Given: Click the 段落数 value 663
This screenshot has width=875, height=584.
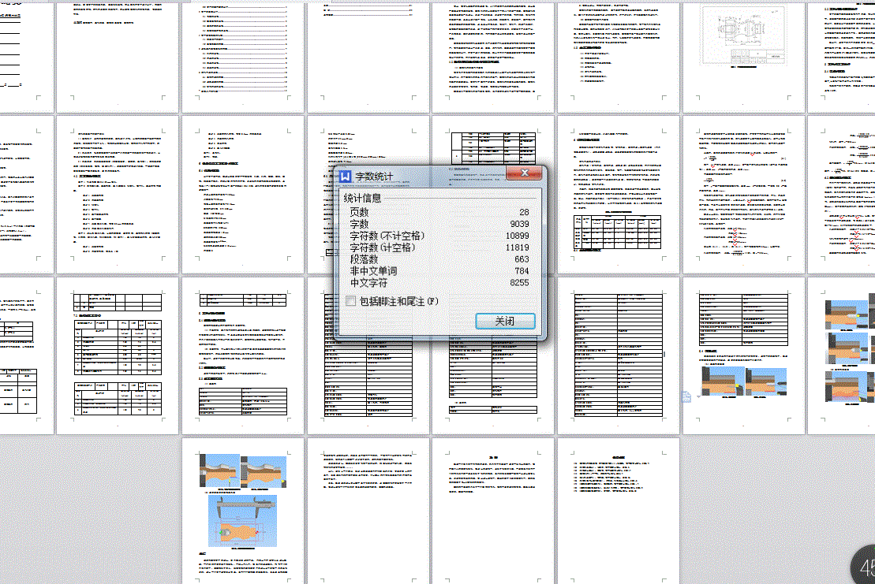Looking at the screenshot, I should (x=522, y=259).
